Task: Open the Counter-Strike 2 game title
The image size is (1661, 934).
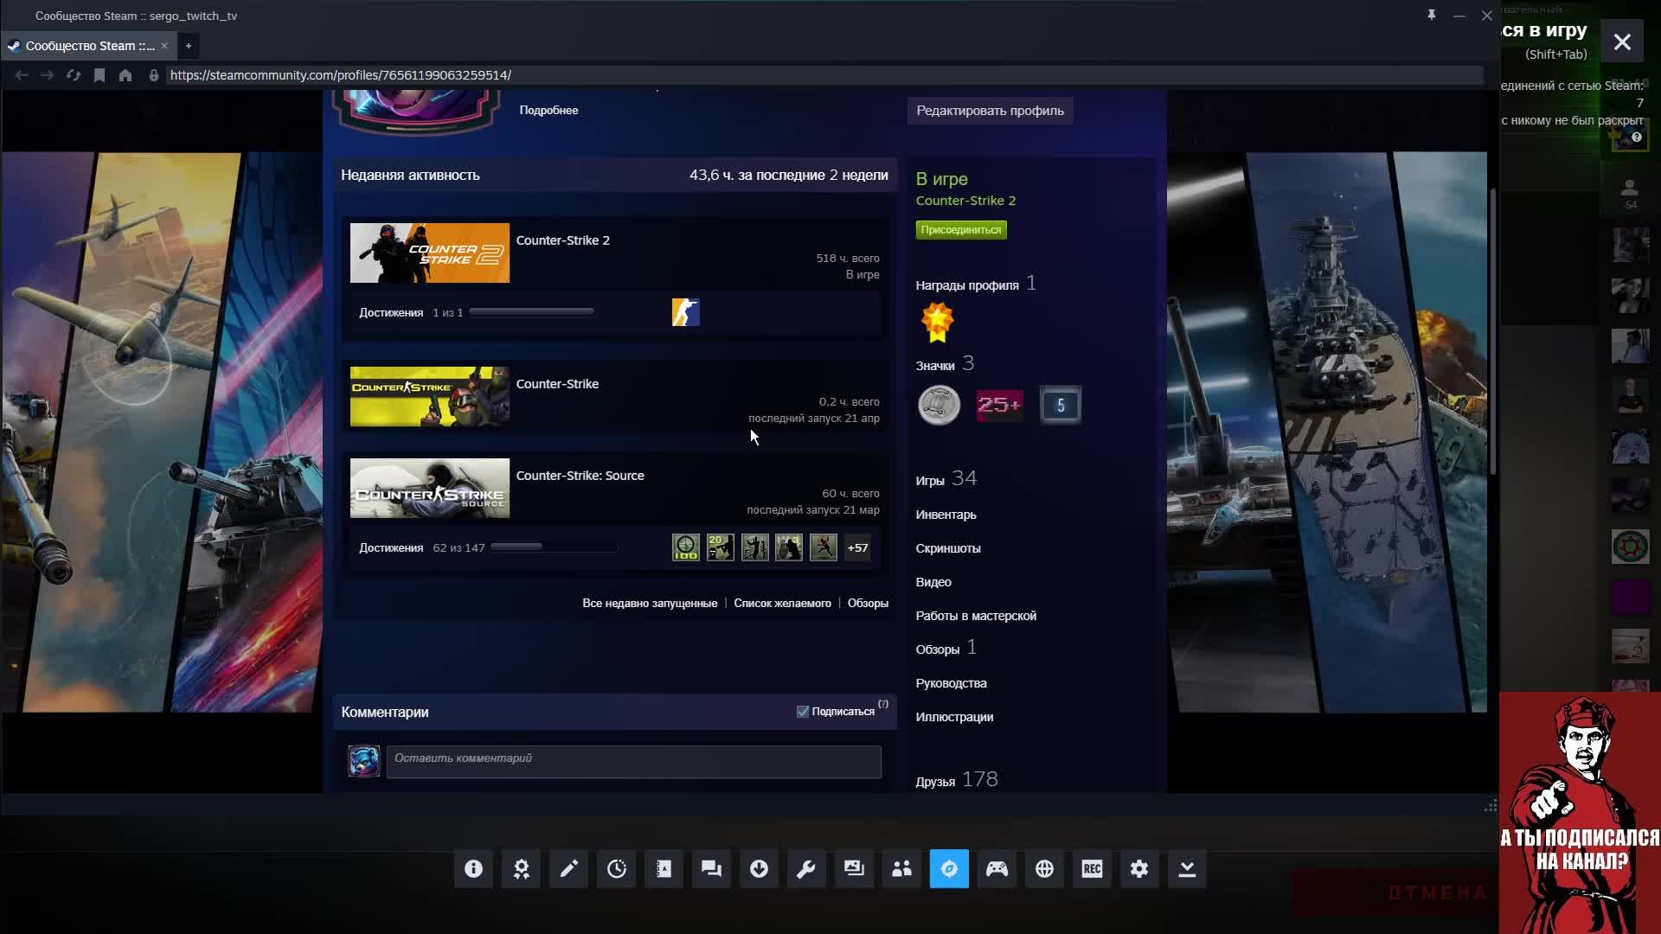Action: point(563,240)
